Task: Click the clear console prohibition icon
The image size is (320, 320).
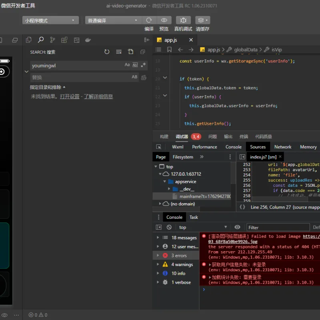Action: 169,227
